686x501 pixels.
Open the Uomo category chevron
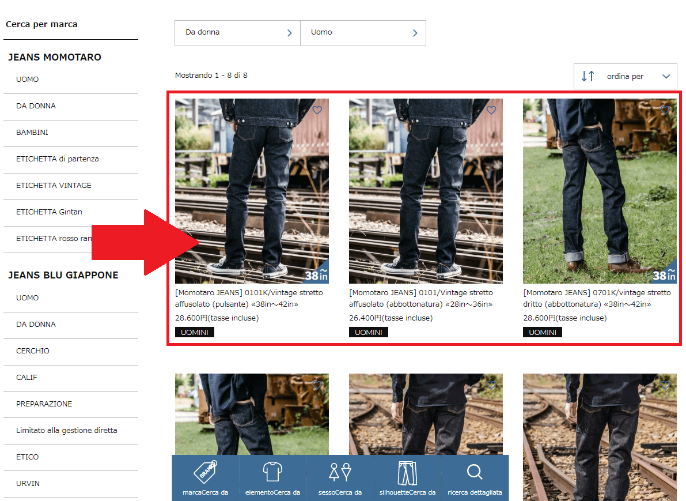coord(415,33)
